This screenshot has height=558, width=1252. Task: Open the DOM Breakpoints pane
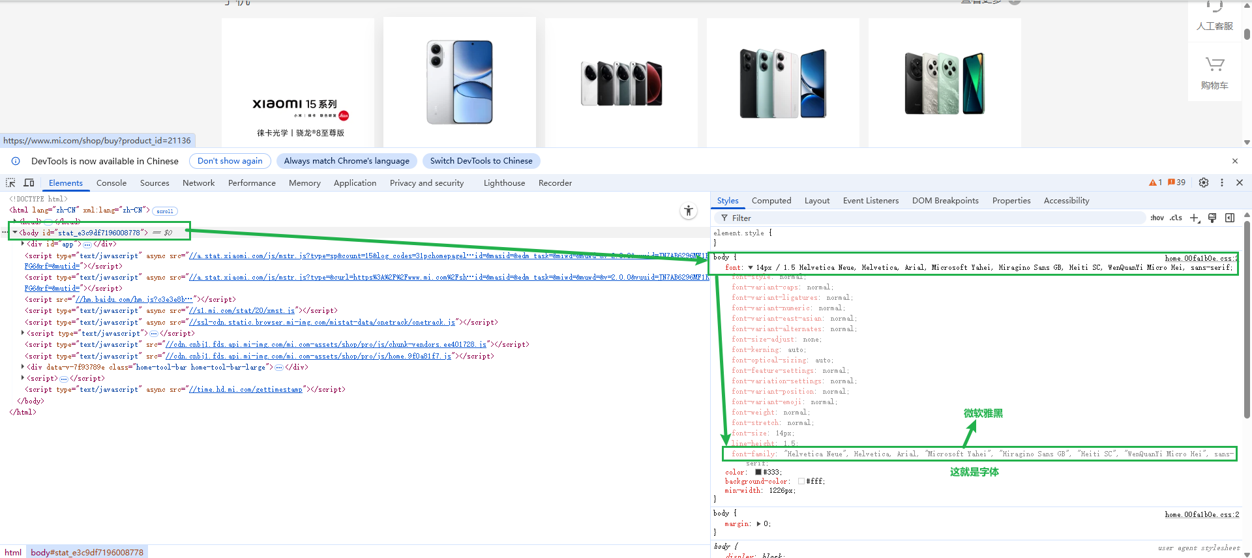(946, 201)
